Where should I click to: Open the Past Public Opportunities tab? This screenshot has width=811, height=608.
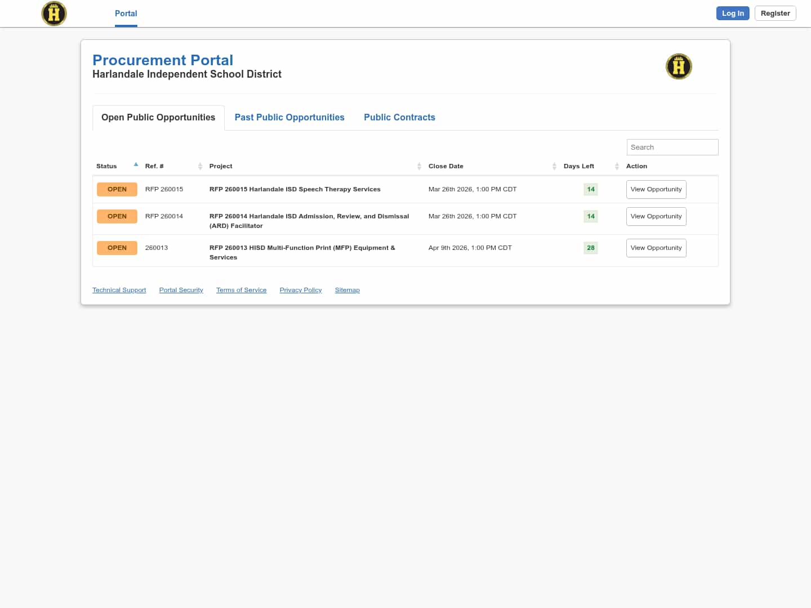tap(289, 117)
